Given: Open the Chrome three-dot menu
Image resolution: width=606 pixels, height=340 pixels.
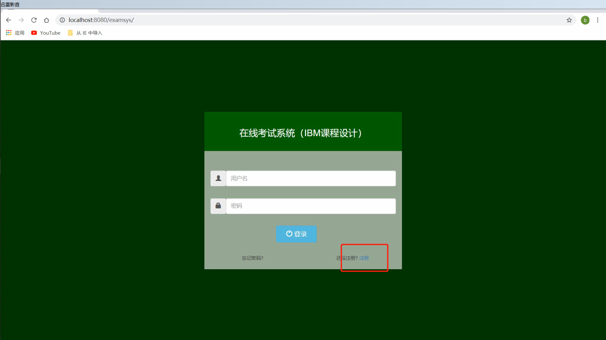Looking at the screenshot, I should 597,20.
